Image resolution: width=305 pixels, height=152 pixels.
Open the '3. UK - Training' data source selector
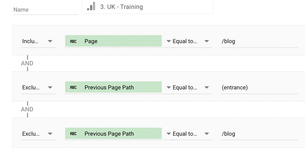click(x=147, y=7)
